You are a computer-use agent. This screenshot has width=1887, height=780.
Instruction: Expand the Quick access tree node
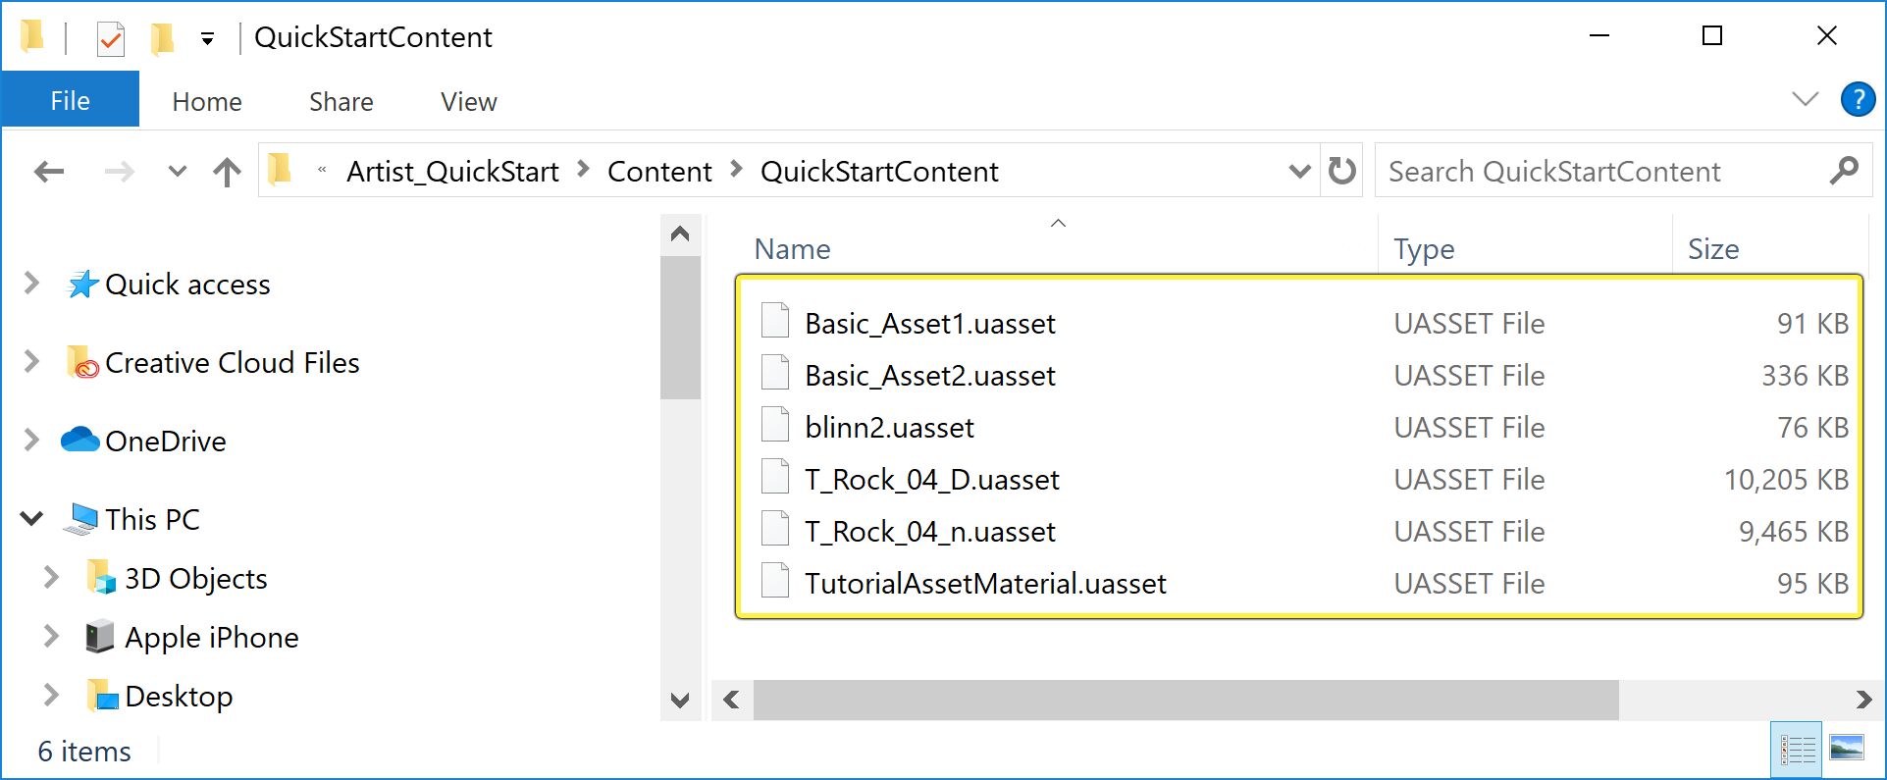pyautogui.click(x=31, y=284)
